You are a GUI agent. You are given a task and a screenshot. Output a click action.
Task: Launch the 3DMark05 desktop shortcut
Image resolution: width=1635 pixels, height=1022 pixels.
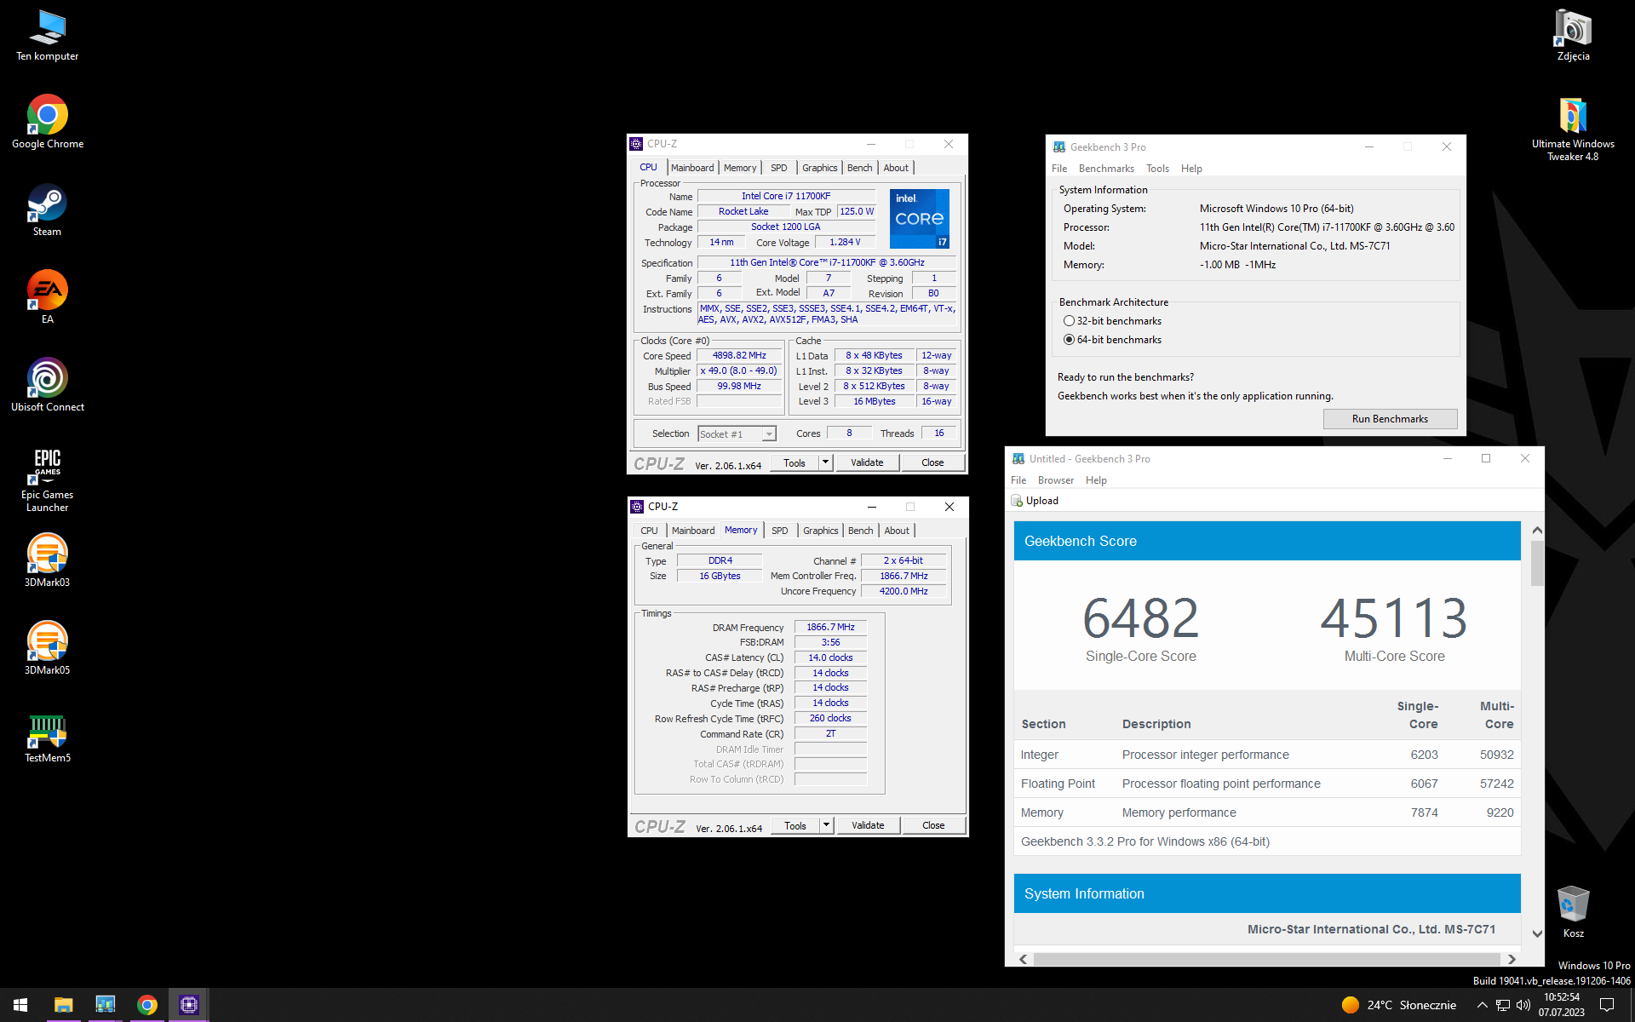click(x=48, y=648)
